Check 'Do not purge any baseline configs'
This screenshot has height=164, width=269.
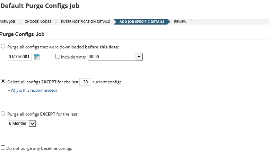3,148
